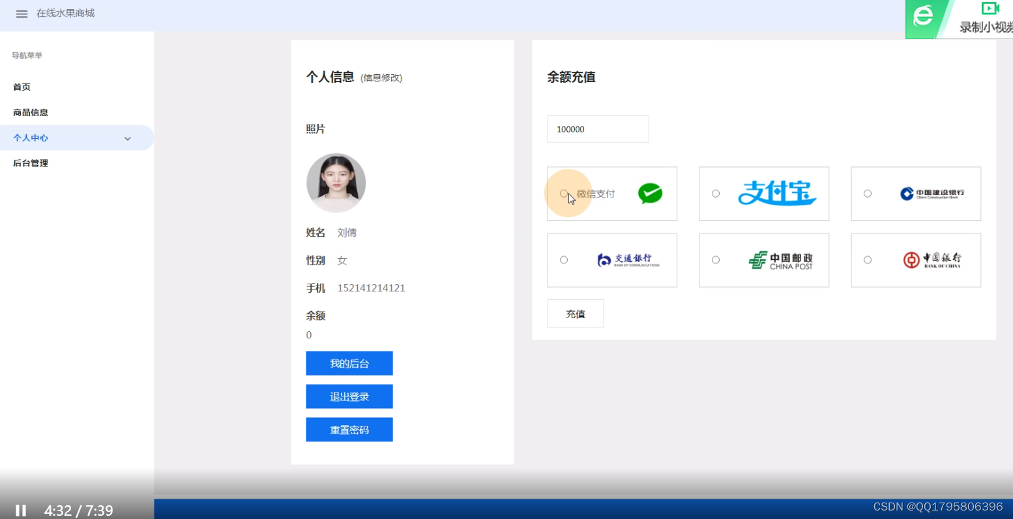Click the phone number 152141214121
This screenshot has width=1013, height=519.
tap(371, 288)
